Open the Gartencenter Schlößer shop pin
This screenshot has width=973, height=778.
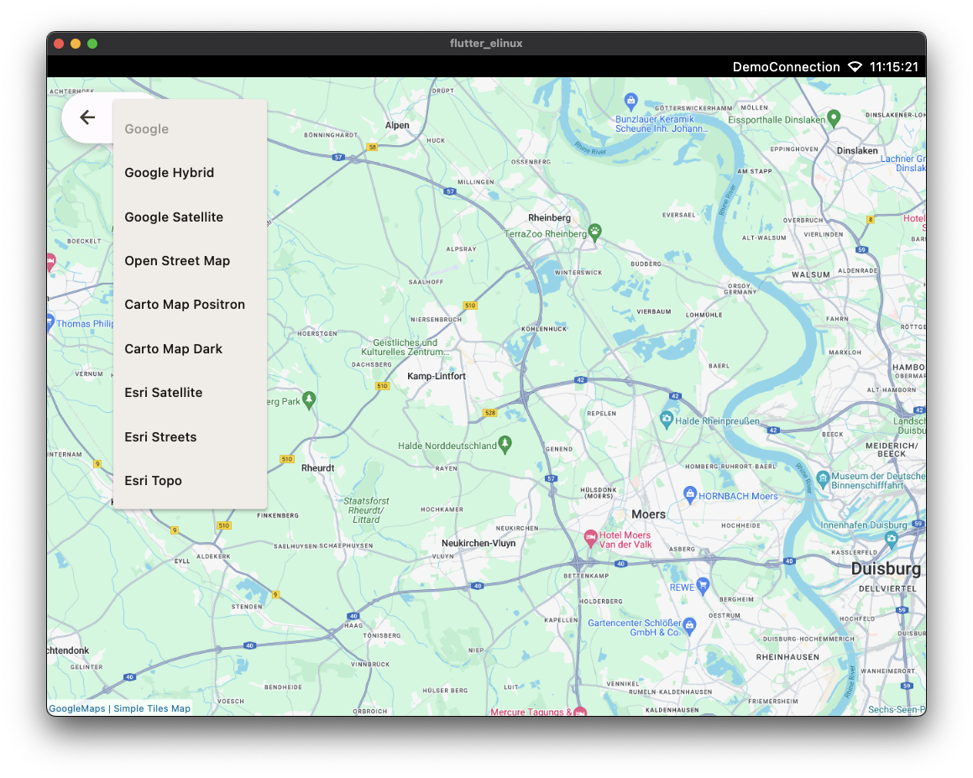tap(689, 626)
